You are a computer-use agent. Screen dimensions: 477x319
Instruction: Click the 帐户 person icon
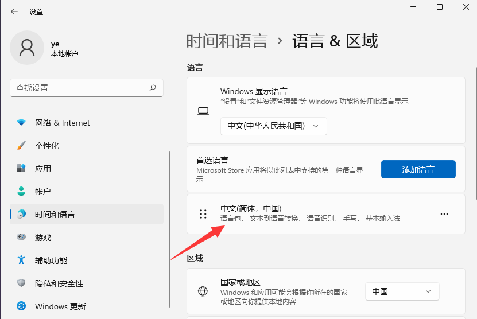(21, 191)
